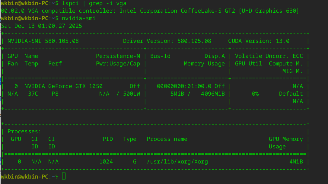Click the 0% GPU-Util value
The height and width of the screenshot is (184, 328).
click(255, 94)
